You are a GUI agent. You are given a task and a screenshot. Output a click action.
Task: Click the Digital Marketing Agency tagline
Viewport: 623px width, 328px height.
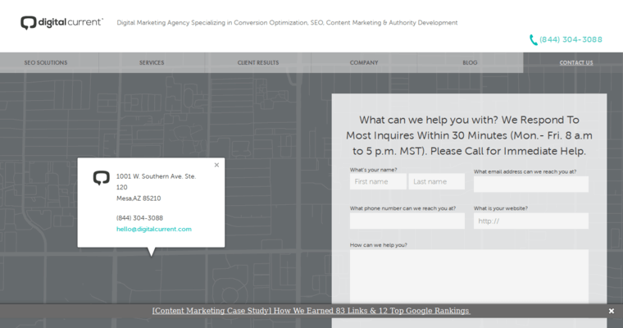click(x=287, y=23)
